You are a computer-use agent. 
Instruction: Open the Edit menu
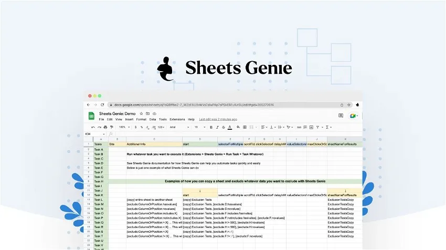(110, 119)
